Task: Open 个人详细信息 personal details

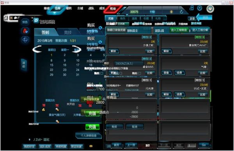Action: (89, 136)
